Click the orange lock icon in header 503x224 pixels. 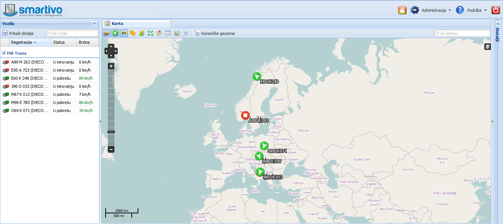[x=402, y=10]
